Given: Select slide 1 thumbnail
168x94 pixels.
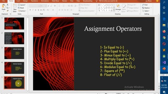Looking at the screenshot, I should click(14, 23).
